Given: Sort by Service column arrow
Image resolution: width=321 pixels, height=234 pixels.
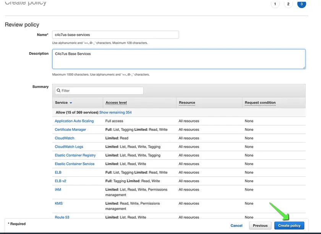Looking at the screenshot, I should click(x=71, y=103).
